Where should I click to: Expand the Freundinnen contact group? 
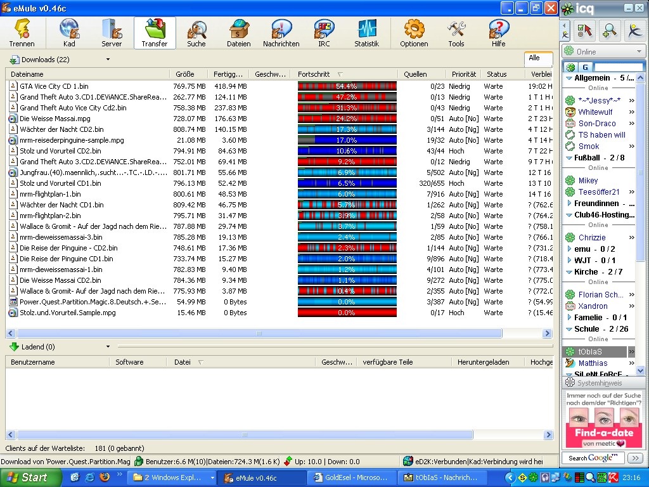click(x=569, y=204)
